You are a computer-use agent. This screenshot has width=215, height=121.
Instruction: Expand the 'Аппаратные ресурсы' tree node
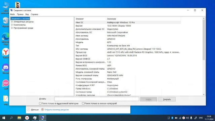click(x=12, y=22)
